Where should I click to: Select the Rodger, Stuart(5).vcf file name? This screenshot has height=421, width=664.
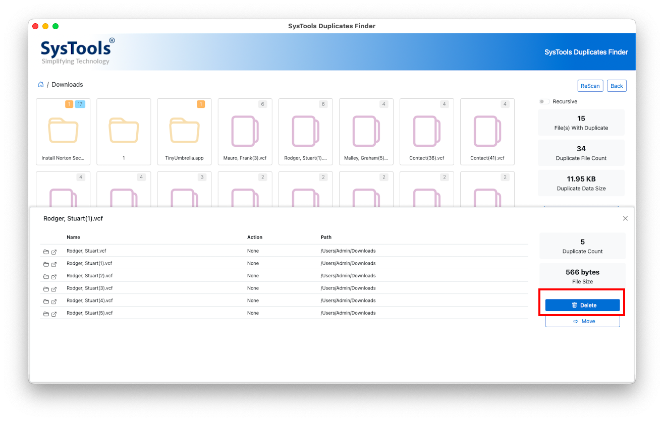click(89, 313)
